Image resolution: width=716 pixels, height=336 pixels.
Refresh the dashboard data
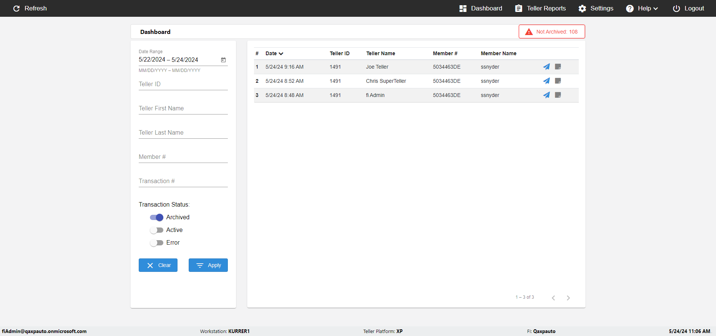click(30, 8)
